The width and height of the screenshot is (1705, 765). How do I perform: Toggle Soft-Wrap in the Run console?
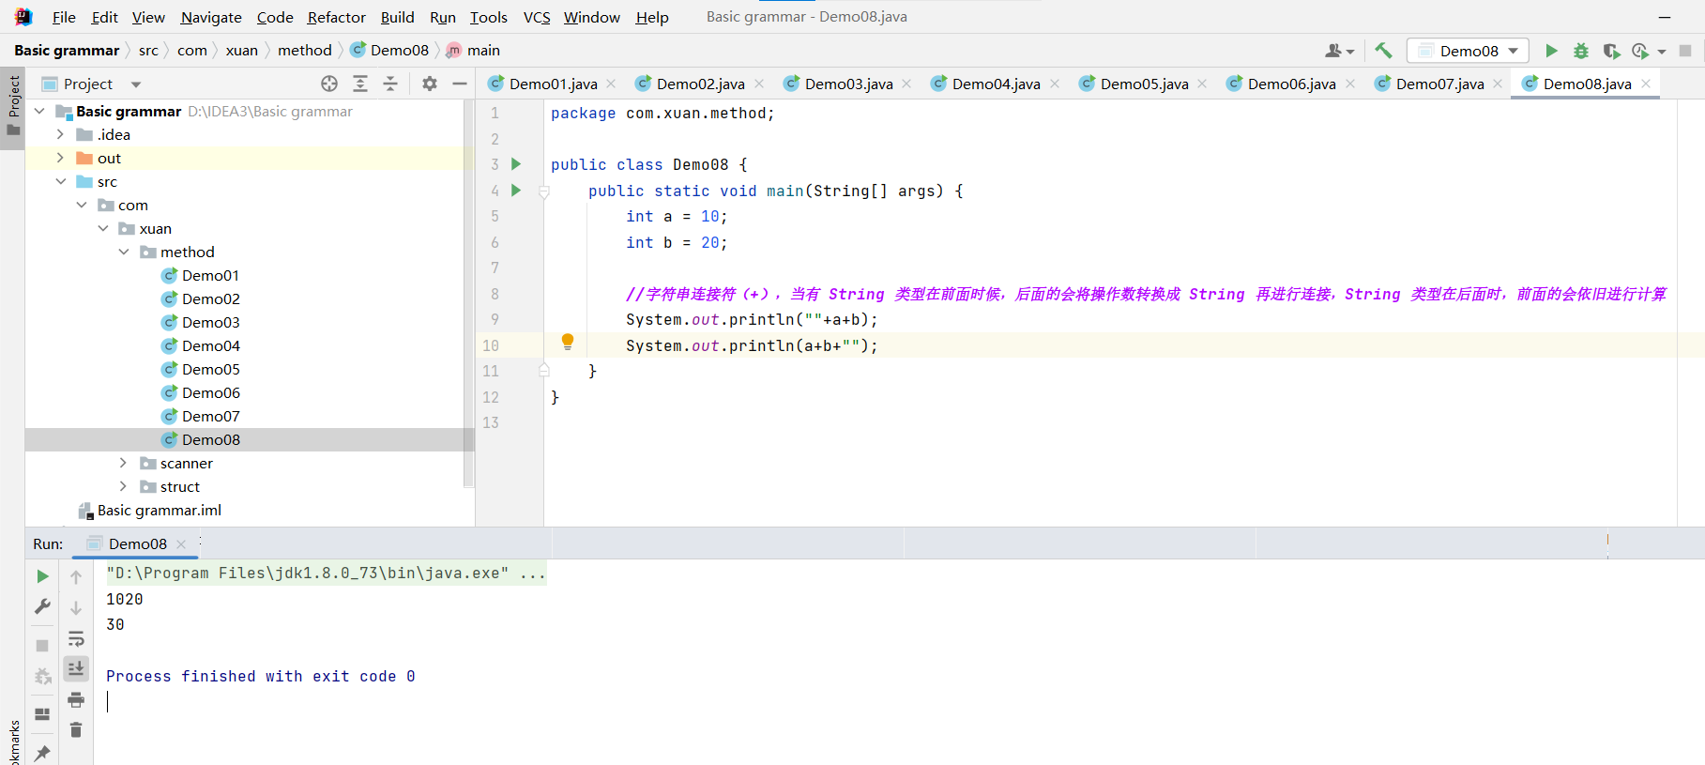click(x=76, y=639)
